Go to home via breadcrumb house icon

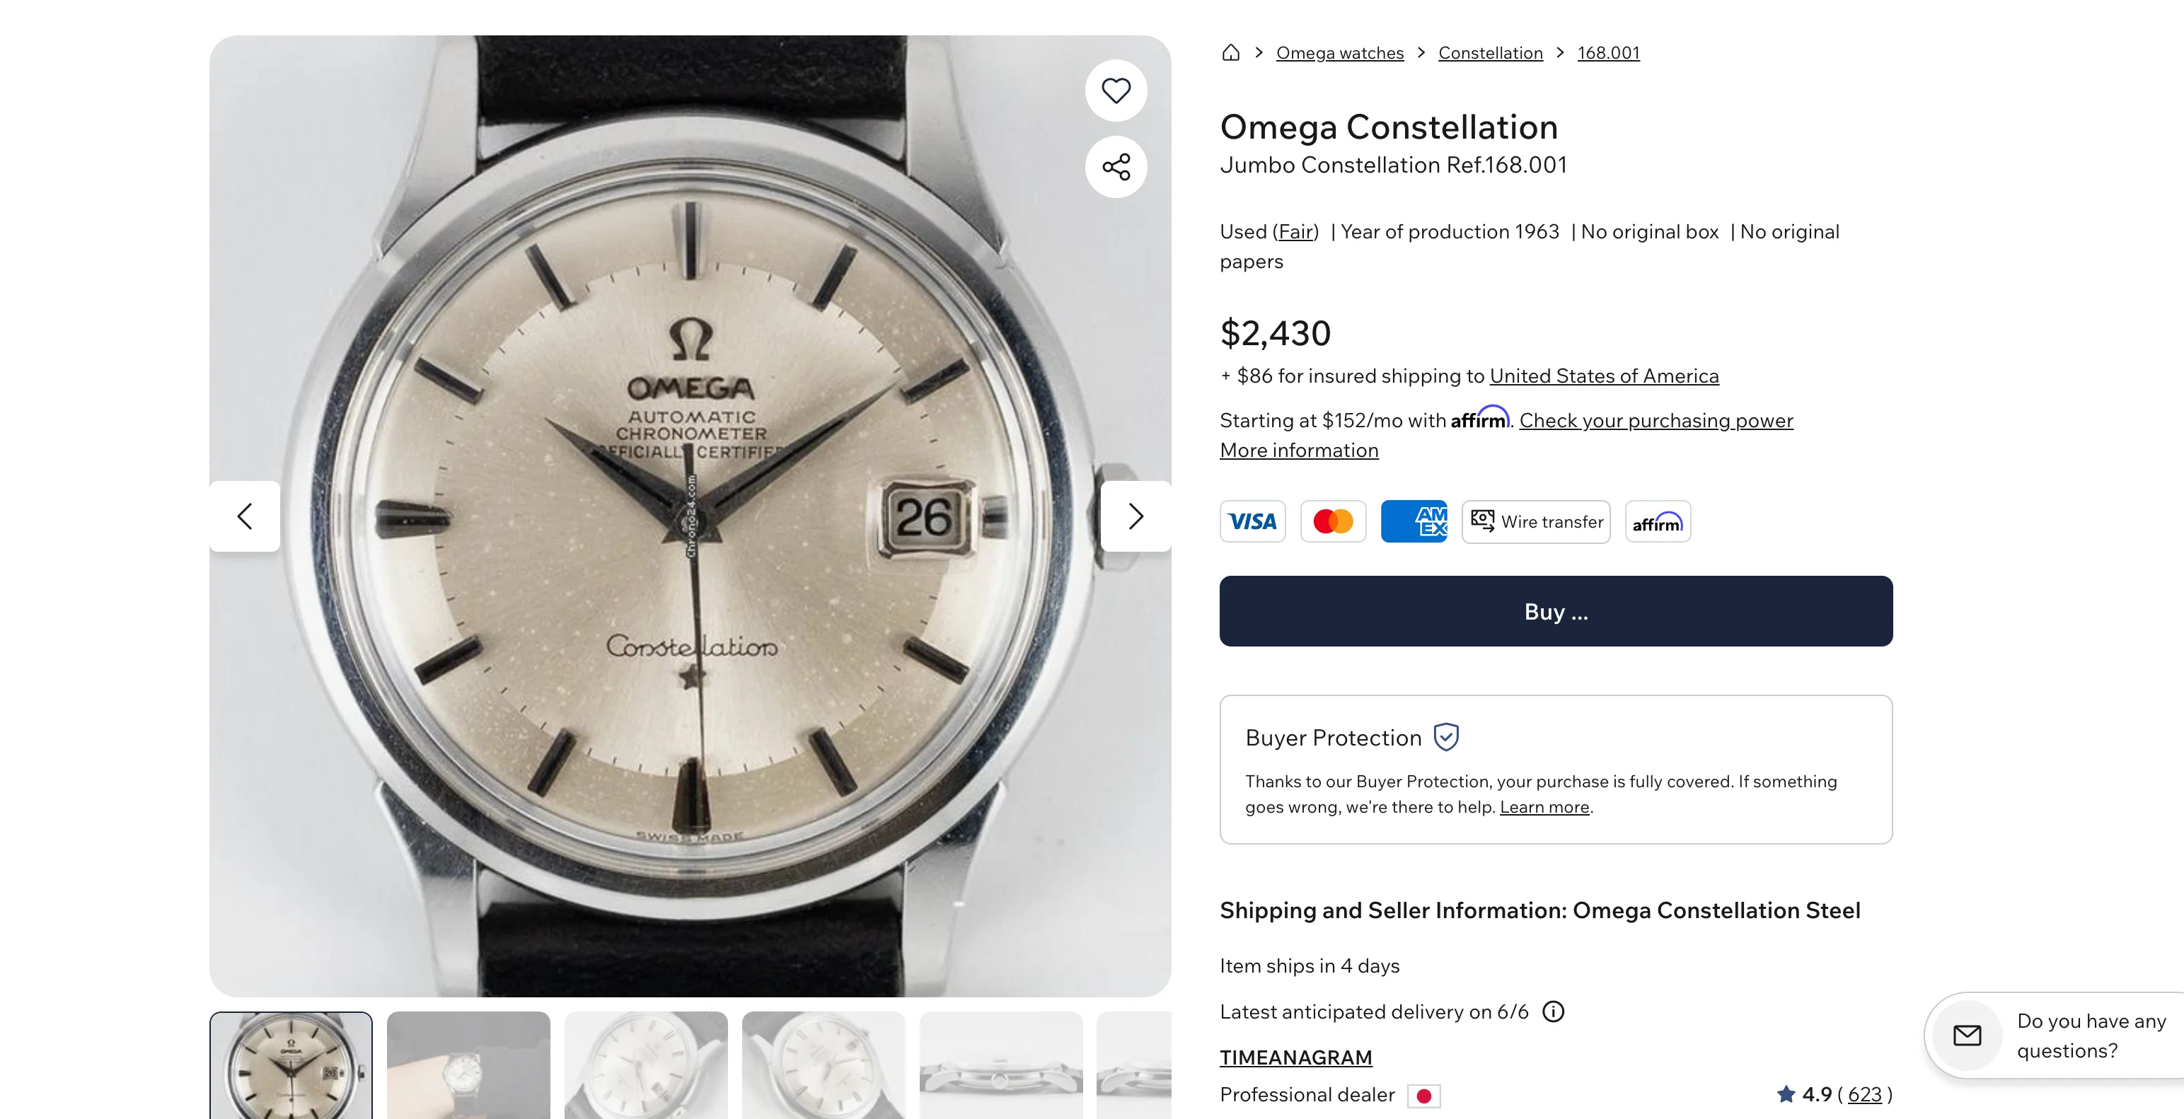click(x=1230, y=52)
